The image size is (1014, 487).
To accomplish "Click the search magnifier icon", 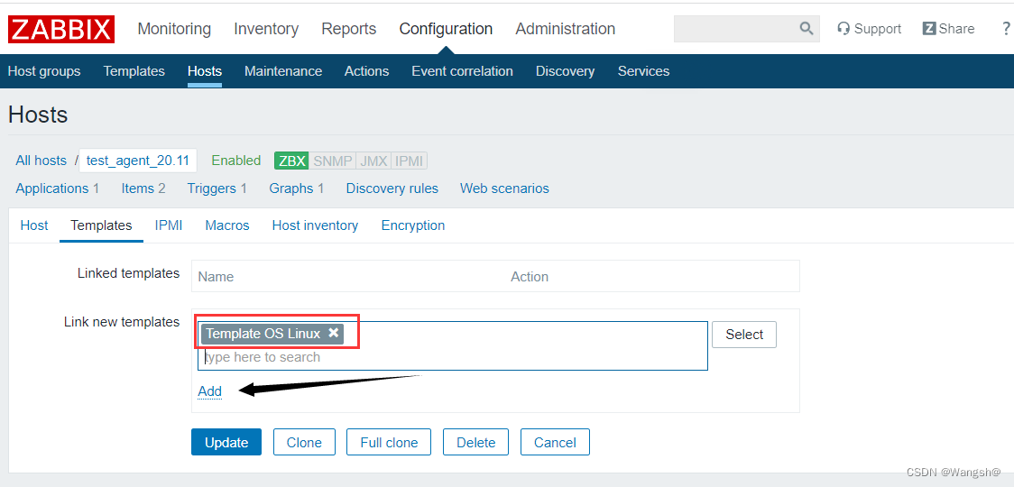I will [x=807, y=29].
